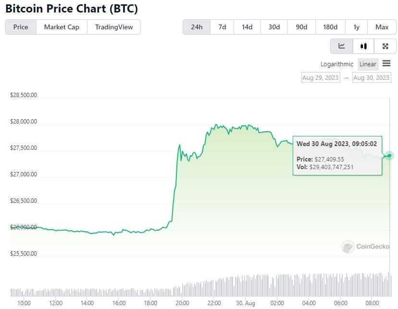Expand the chart to fullscreen
The width and height of the screenshot is (398, 309).
click(386, 46)
